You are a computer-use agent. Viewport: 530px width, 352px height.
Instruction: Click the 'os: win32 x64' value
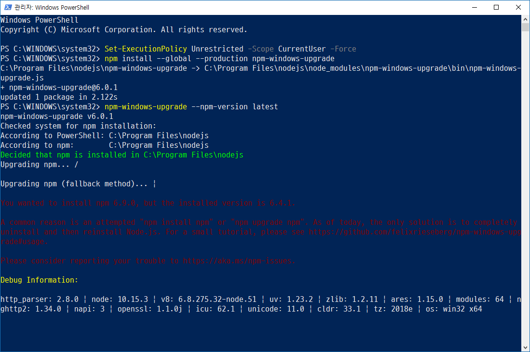click(x=454, y=309)
